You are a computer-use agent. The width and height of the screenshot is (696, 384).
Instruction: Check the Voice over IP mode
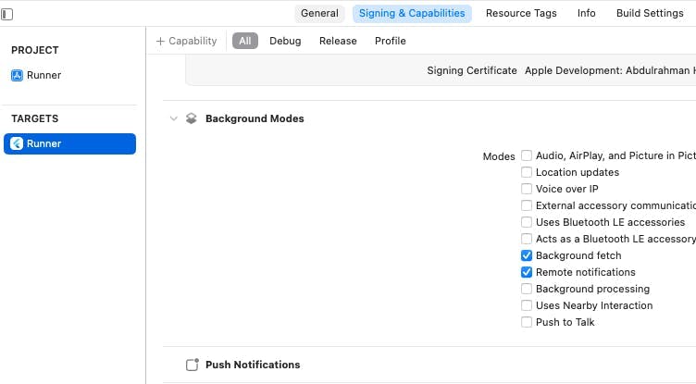(x=527, y=189)
